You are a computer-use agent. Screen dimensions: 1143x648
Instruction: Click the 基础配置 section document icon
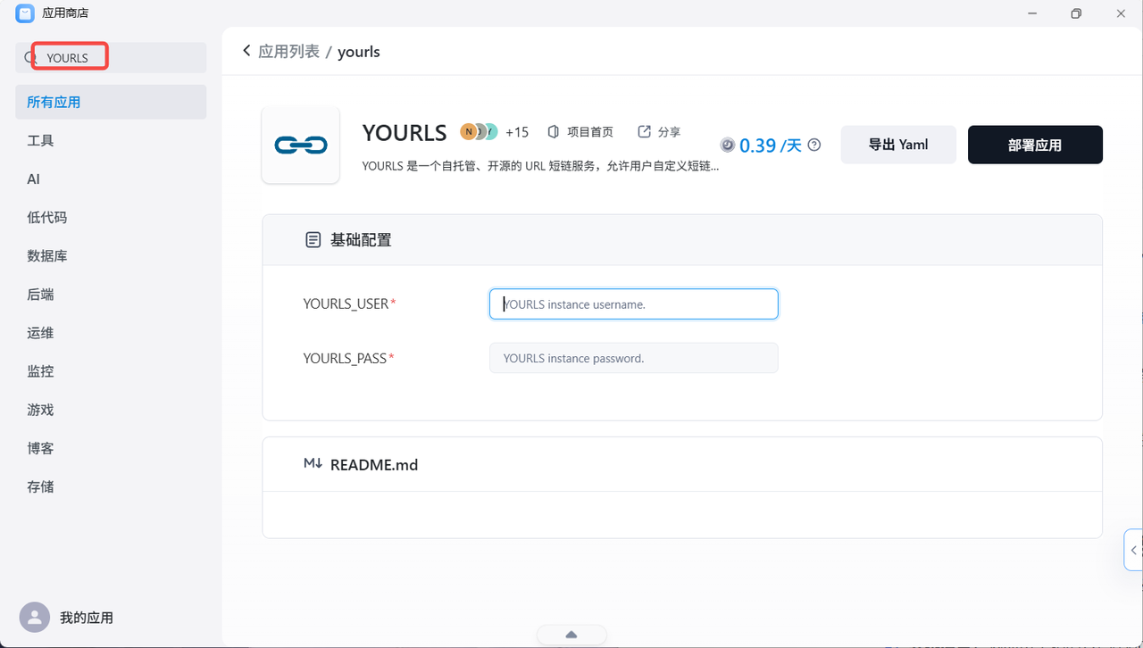313,240
